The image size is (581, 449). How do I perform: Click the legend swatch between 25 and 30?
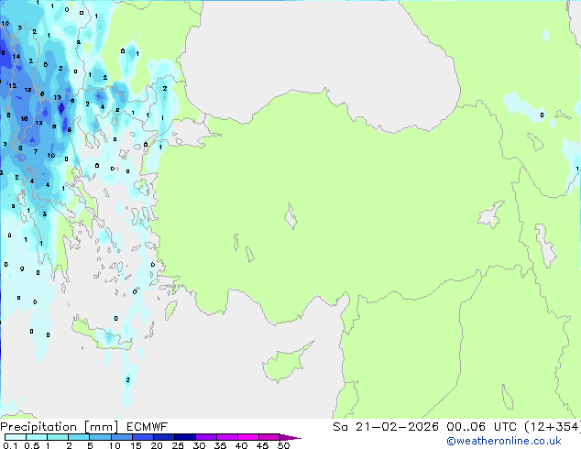[185, 437]
